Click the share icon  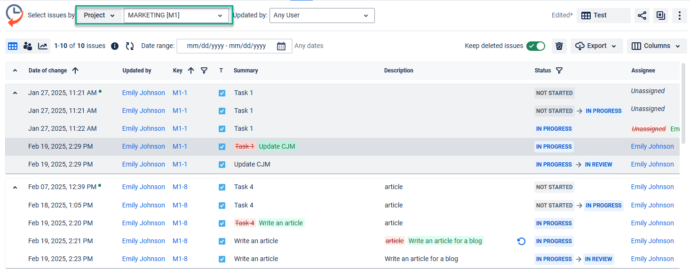[642, 16]
